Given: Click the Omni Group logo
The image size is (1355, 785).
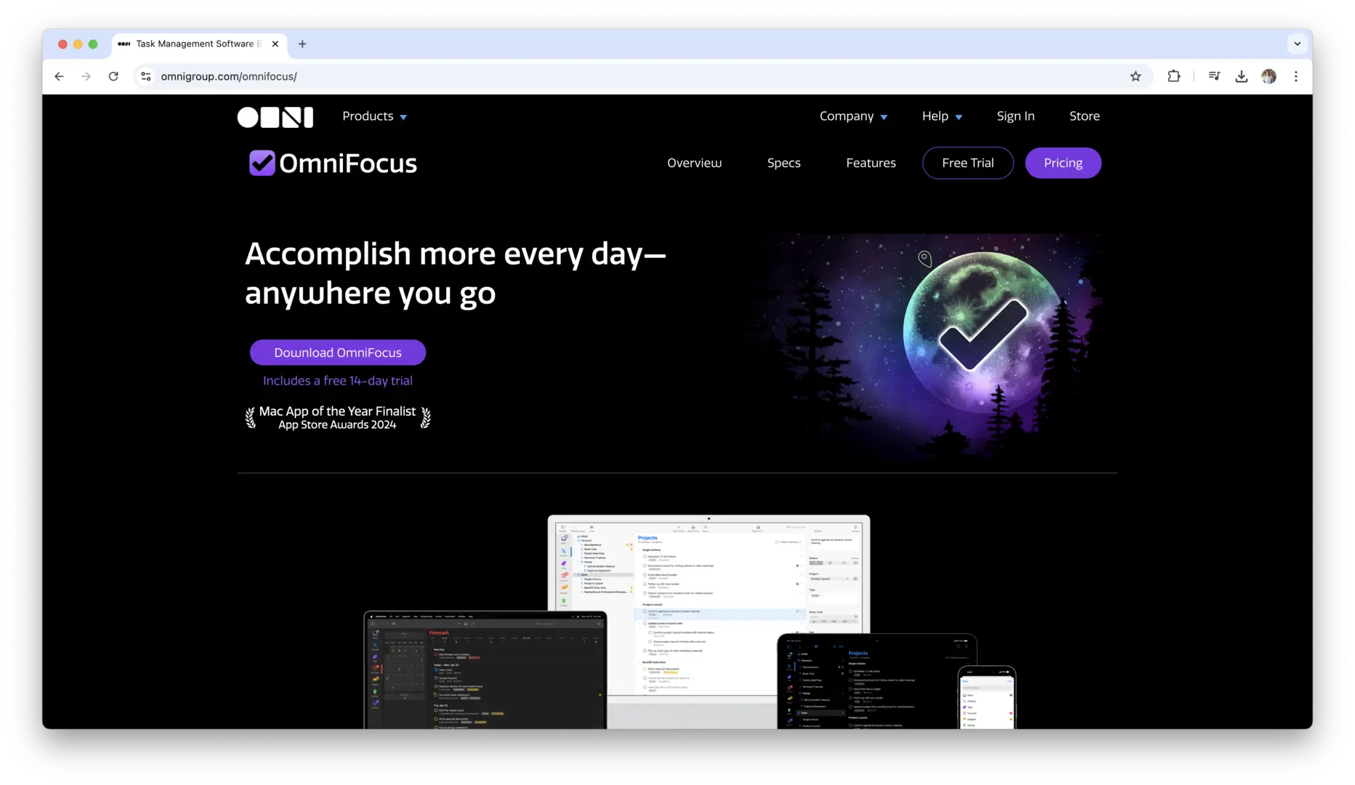Looking at the screenshot, I should [x=275, y=117].
